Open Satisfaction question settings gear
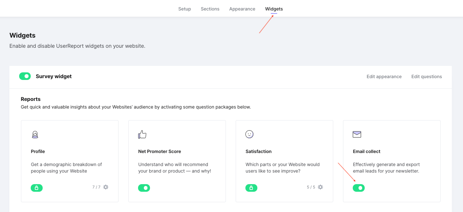 pyautogui.click(x=320, y=187)
